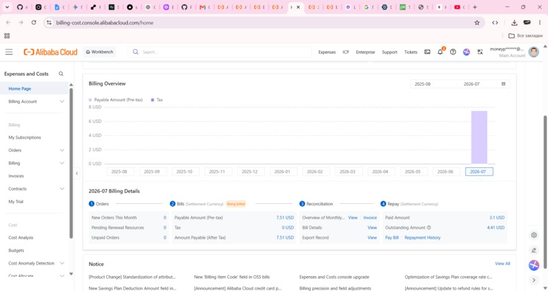View Export Record link

tap(372, 237)
